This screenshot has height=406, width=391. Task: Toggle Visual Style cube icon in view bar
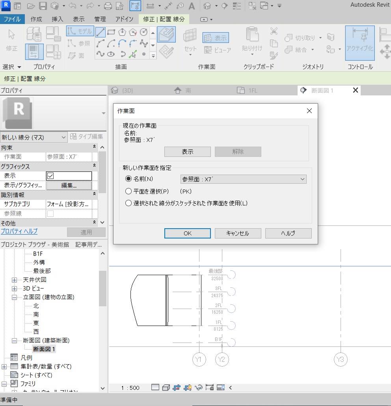166,387
